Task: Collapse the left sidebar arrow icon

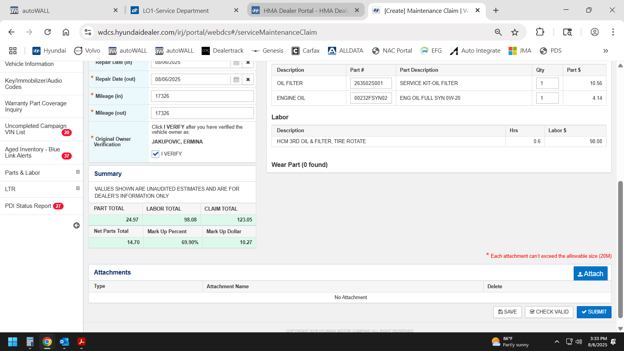Action: click(76, 225)
